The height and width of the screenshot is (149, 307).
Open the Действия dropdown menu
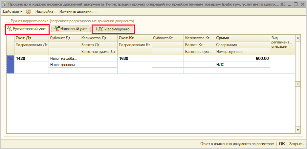click(12, 11)
